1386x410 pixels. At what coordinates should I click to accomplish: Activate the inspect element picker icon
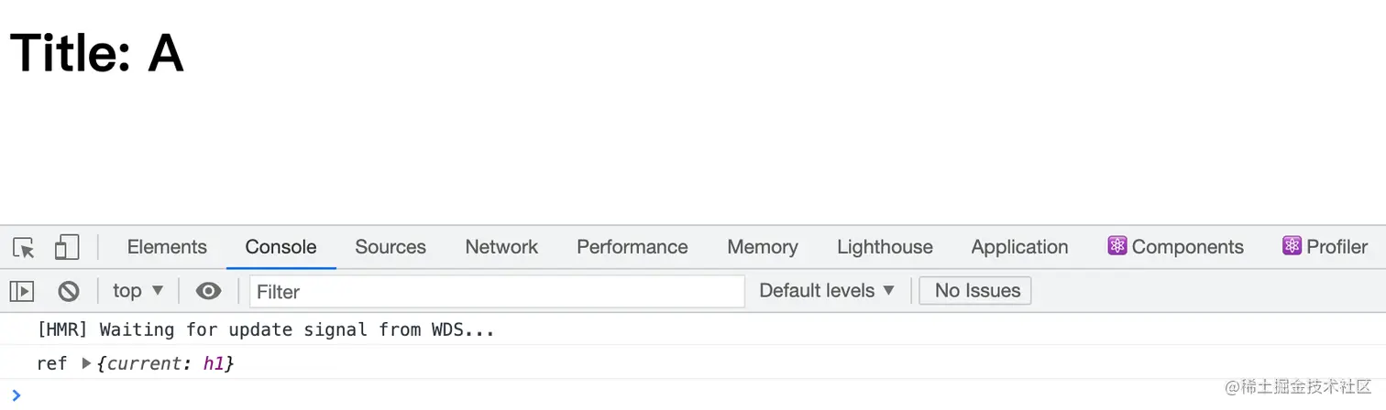[24, 247]
